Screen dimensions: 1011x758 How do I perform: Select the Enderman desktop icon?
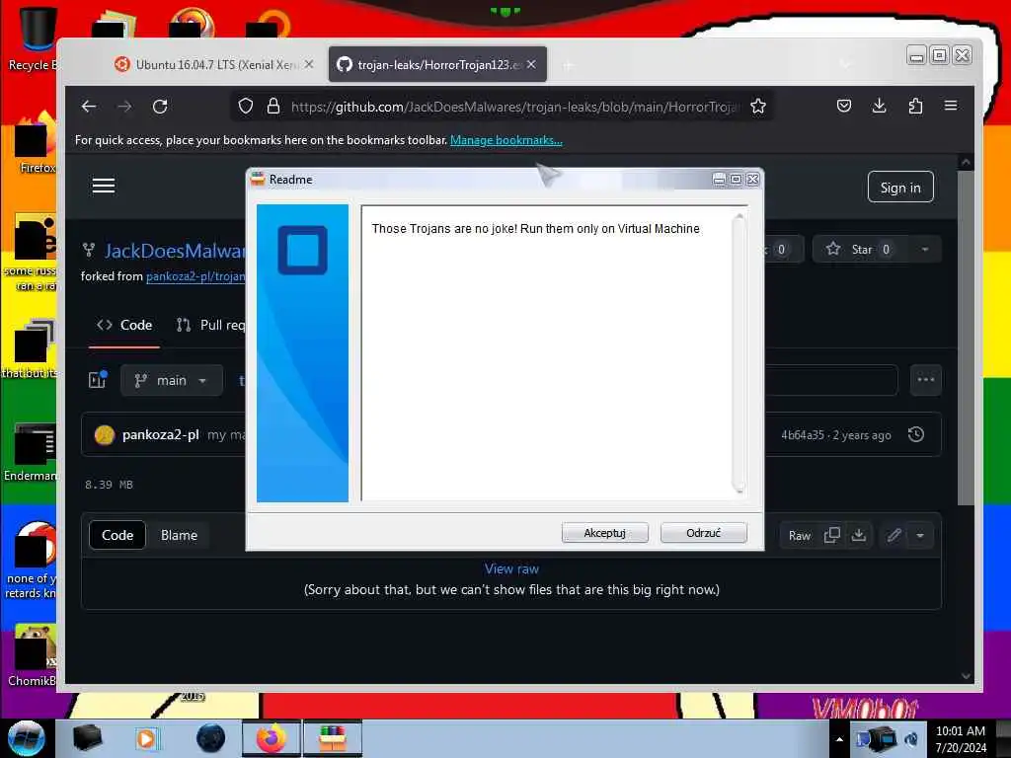[33, 452]
